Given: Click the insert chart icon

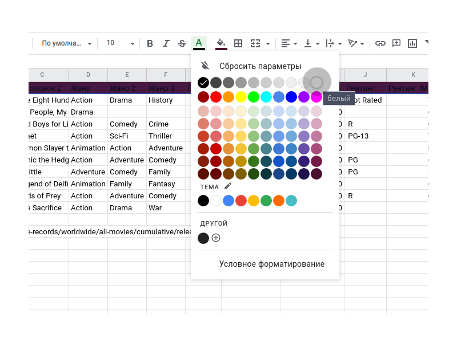Looking at the screenshot, I should click(412, 43).
